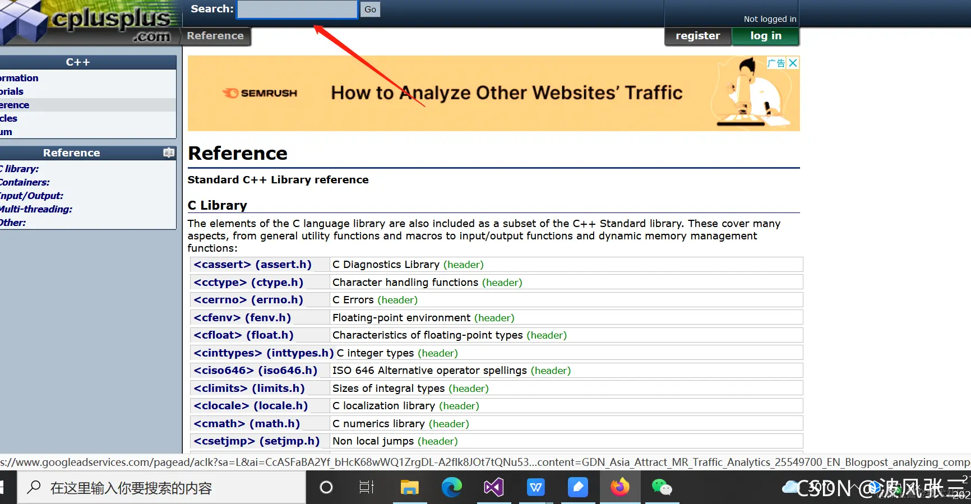971x504 pixels.
Task: Toggle the Reference panel layout icon
Action: tap(169, 152)
